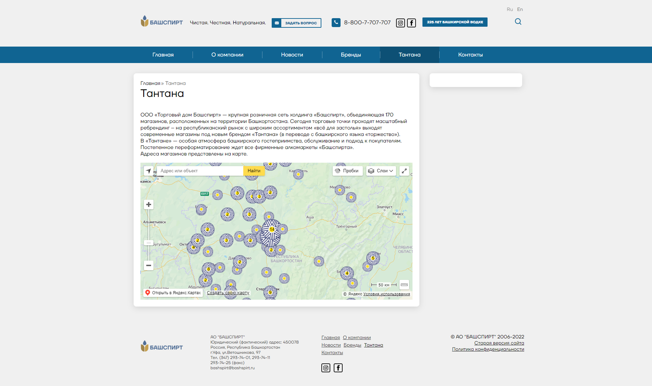
Task: Open site search magnifier icon
Action: pos(518,22)
